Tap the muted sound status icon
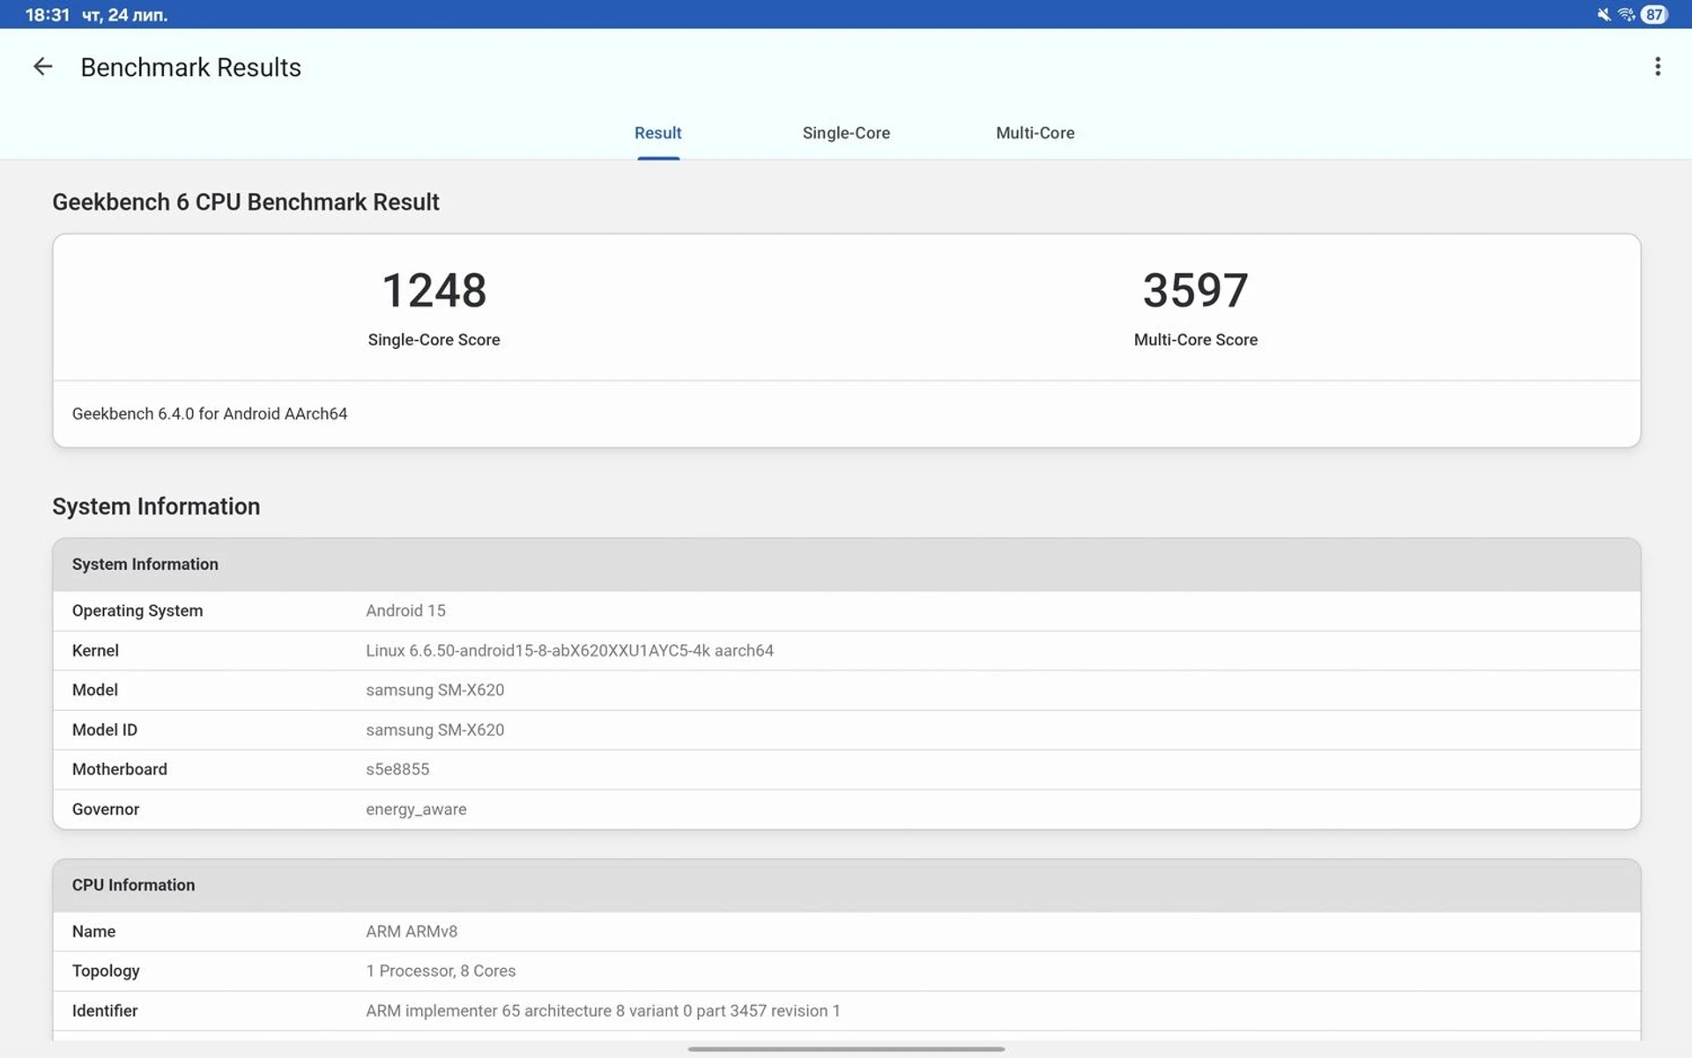Image resolution: width=1692 pixels, height=1058 pixels. click(1603, 14)
